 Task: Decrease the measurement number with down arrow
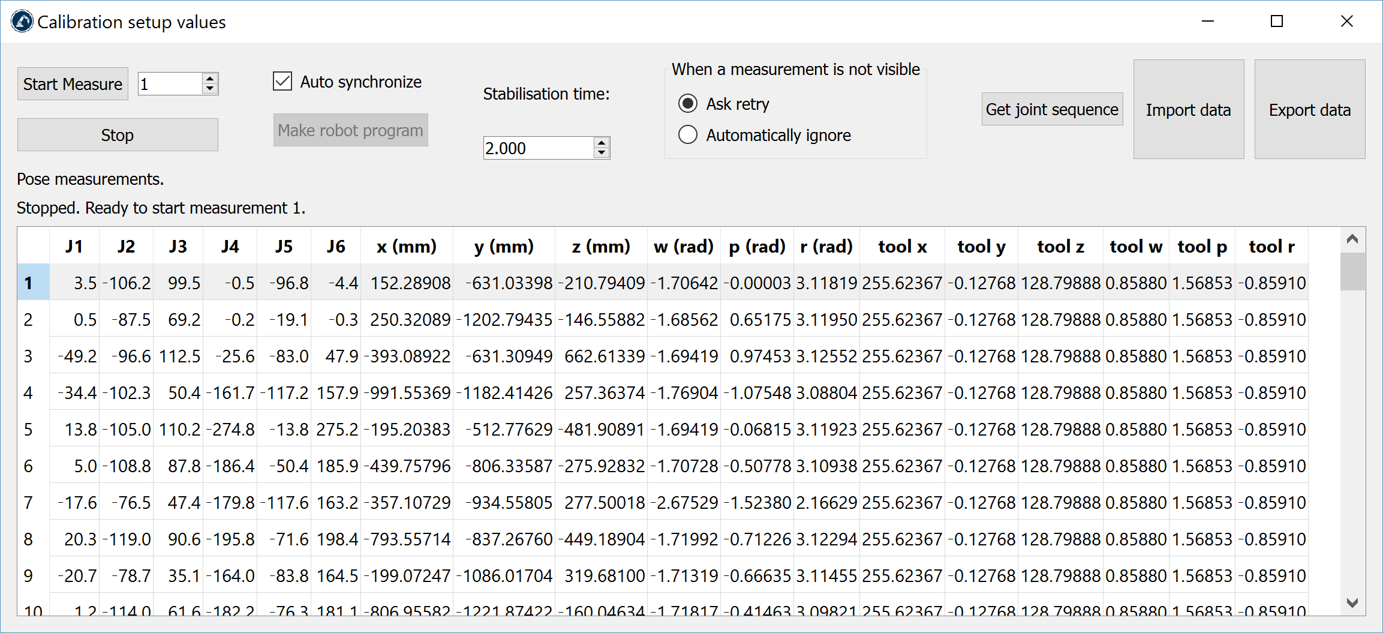click(x=209, y=89)
